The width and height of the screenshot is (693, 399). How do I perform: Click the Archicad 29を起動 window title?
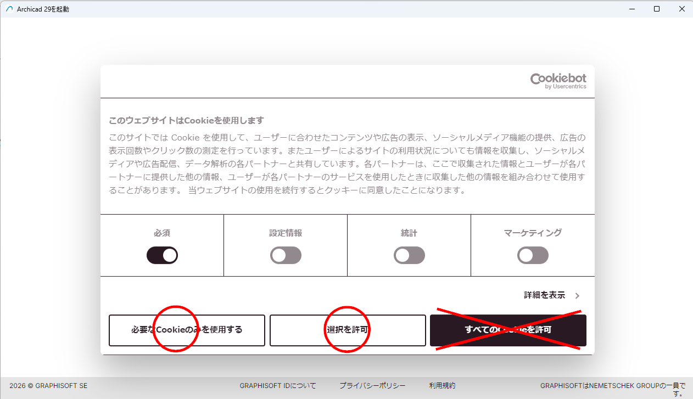[x=43, y=9]
